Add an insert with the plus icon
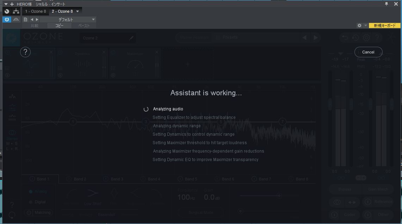This screenshot has width=402, height=224. [x=12, y=4]
